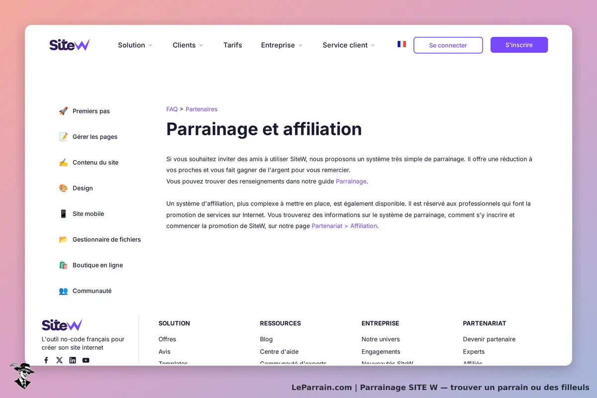Viewport: 597px width, 398px height.
Task: Click the phone icon beside Site mobile
Action: click(63, 214)
